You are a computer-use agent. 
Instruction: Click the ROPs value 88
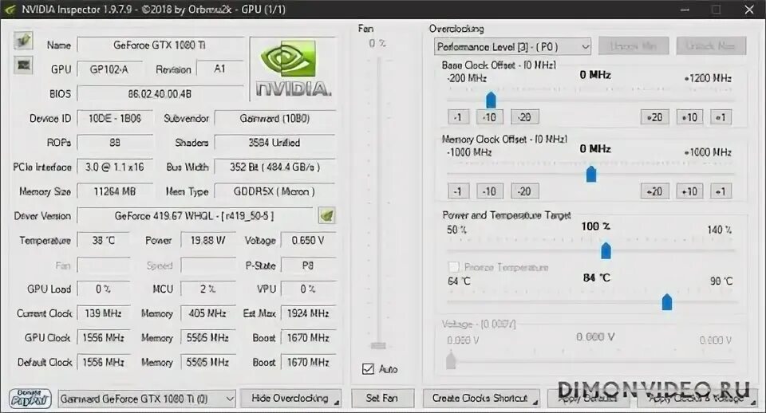click(x=115, y=143)
